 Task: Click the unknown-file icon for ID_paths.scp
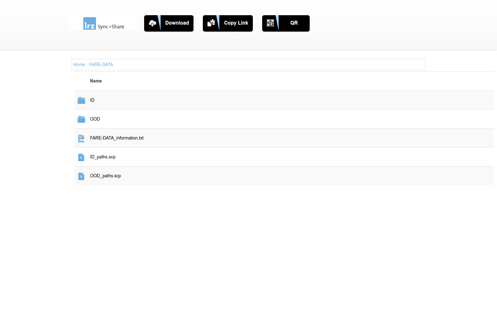coord(81,157)
